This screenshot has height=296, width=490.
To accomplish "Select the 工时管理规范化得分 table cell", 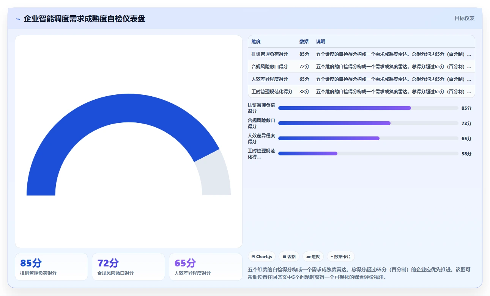I will click(272, 92).
